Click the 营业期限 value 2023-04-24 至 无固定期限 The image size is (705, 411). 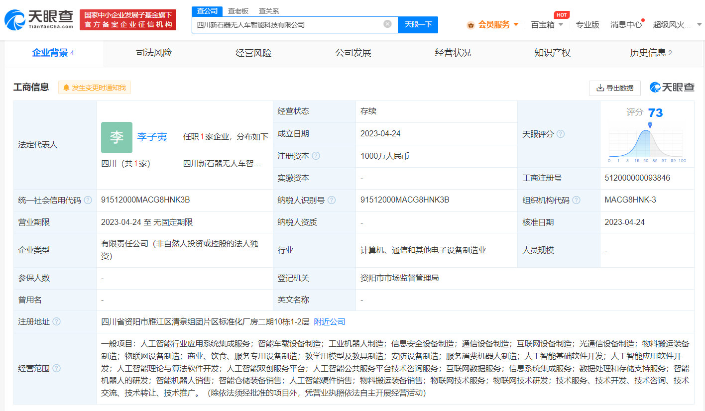point(147,222)
